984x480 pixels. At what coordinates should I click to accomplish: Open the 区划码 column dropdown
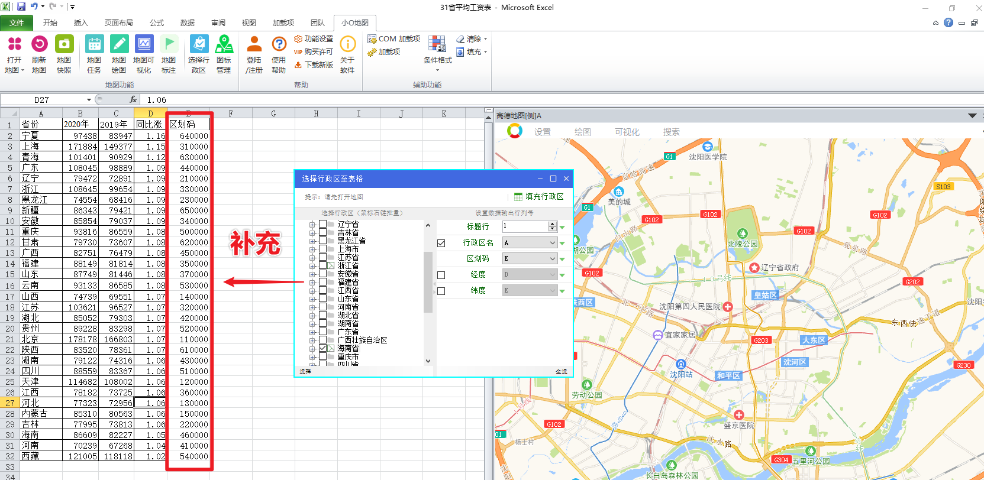point(553,259)
